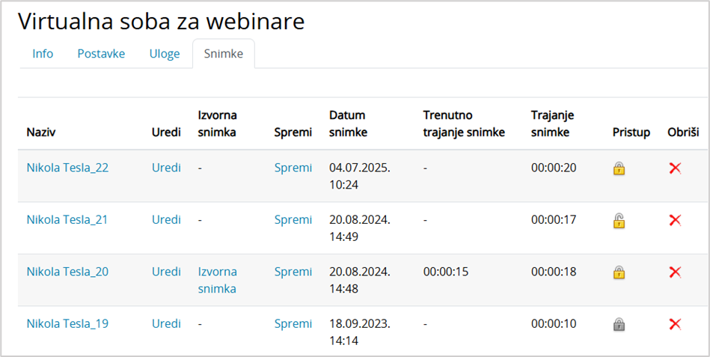The image size is (710, 357).
Task: Delete the Nikola Tesla_21 recording
Action: coord(675,220)
